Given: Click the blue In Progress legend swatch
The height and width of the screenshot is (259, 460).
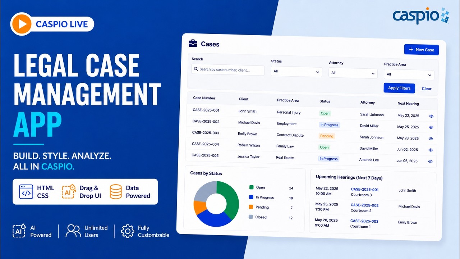Looking at the screenshot, I should (251, 197).
